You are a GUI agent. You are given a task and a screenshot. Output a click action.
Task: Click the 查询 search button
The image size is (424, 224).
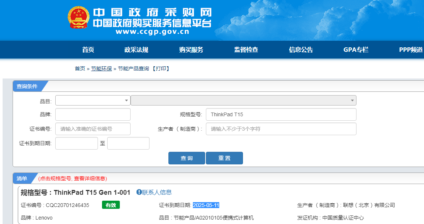point(187,158)
